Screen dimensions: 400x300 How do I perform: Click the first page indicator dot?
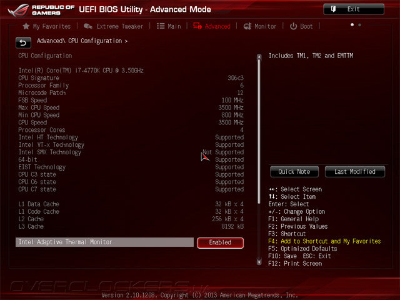coord(352,25)
